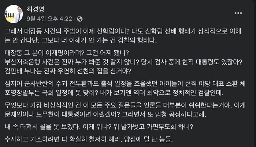Click the globe public-audience icon
The image size is (256, 147).
(80, 19)
